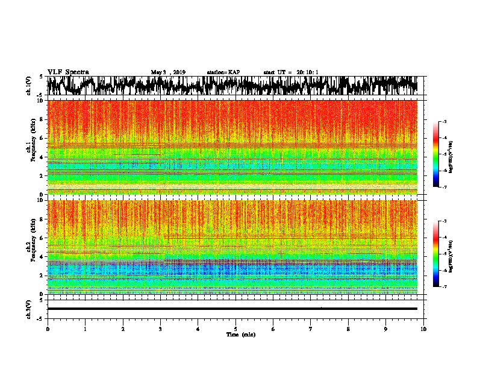Screen dimensions: 477x369
Task: Click time axis tick label '0'
Action: coord(48,329)
